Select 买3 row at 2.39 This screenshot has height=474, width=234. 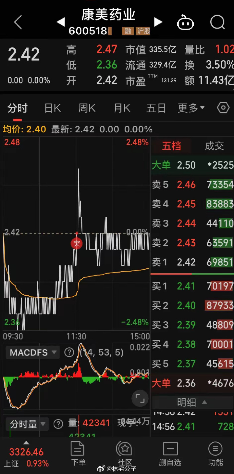point(192,325)
